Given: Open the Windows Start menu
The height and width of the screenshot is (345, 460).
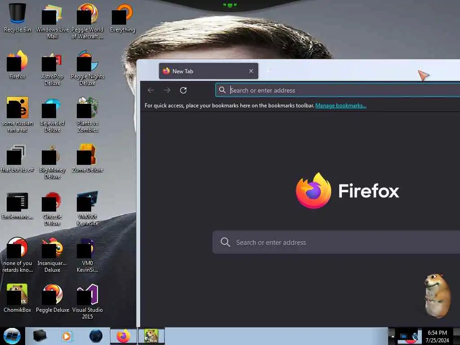Looking at the screenshot, I should click(x=12, y=336).
